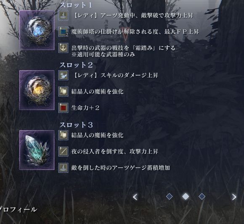The width and height of the screenshot is (244, 224).
Task: Select the highlighted middle page diamond
Action: click(186, 197)
